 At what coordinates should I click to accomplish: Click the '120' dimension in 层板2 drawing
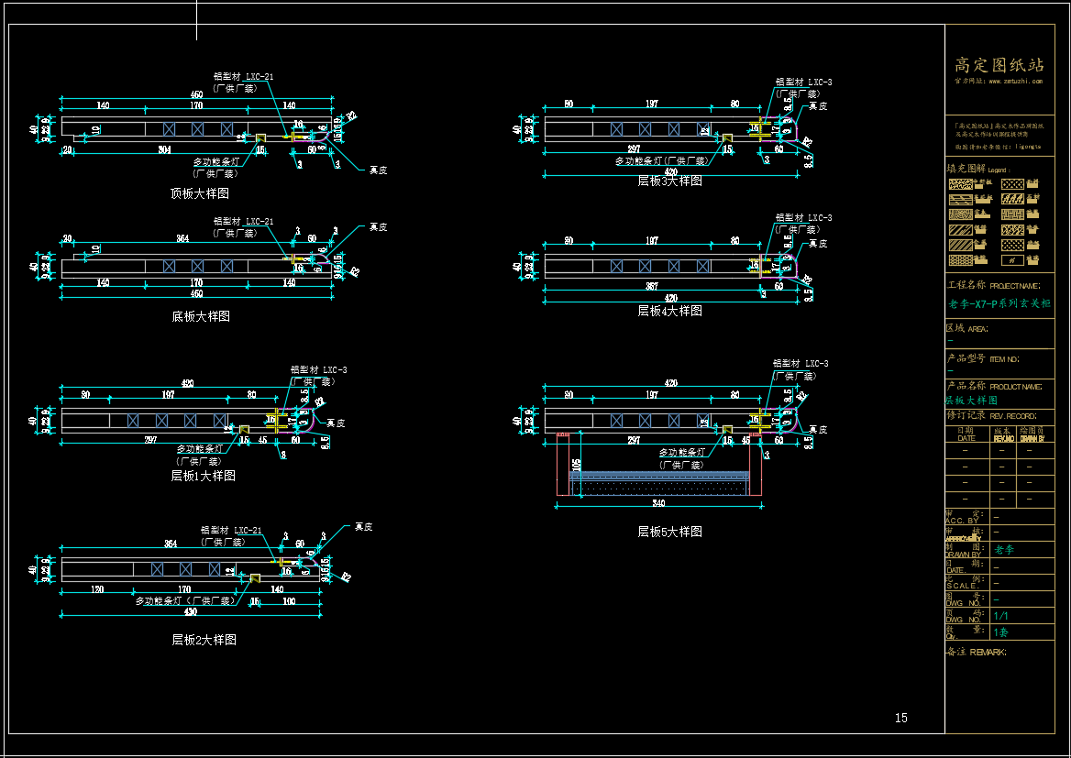98,589
